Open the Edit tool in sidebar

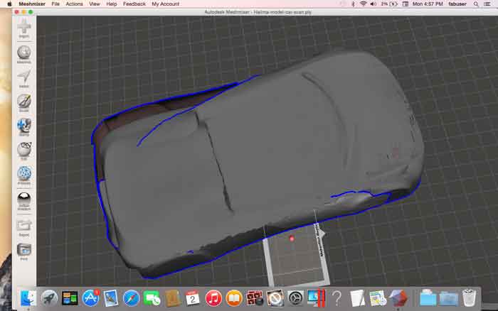coord(24,151)
